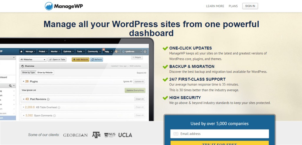Click help icon next to Post Revisions
This screenshot has height=145, width=302.
point(48,99)
